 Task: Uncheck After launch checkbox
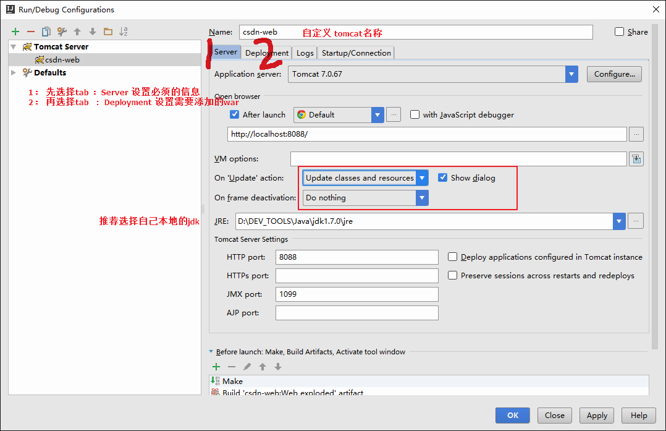coord(235,115)
